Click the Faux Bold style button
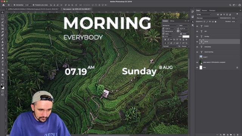The height and width of the screenshot is (136, 242). [x=165, y=40]
